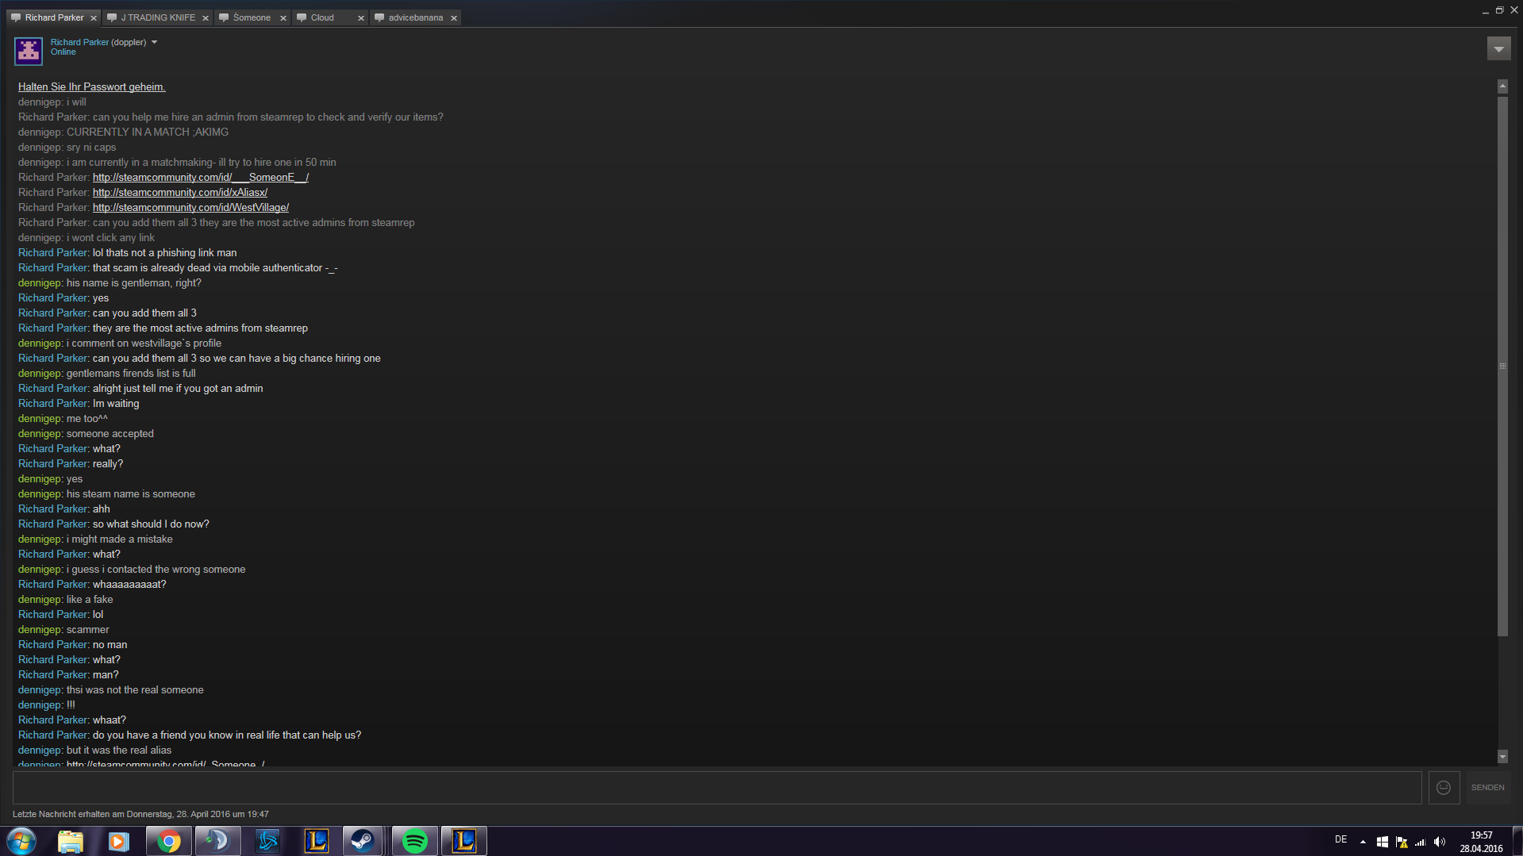Screen dimensions: 1523x856
Task: Click the volume speaker tray icon
Action: 1440,842
